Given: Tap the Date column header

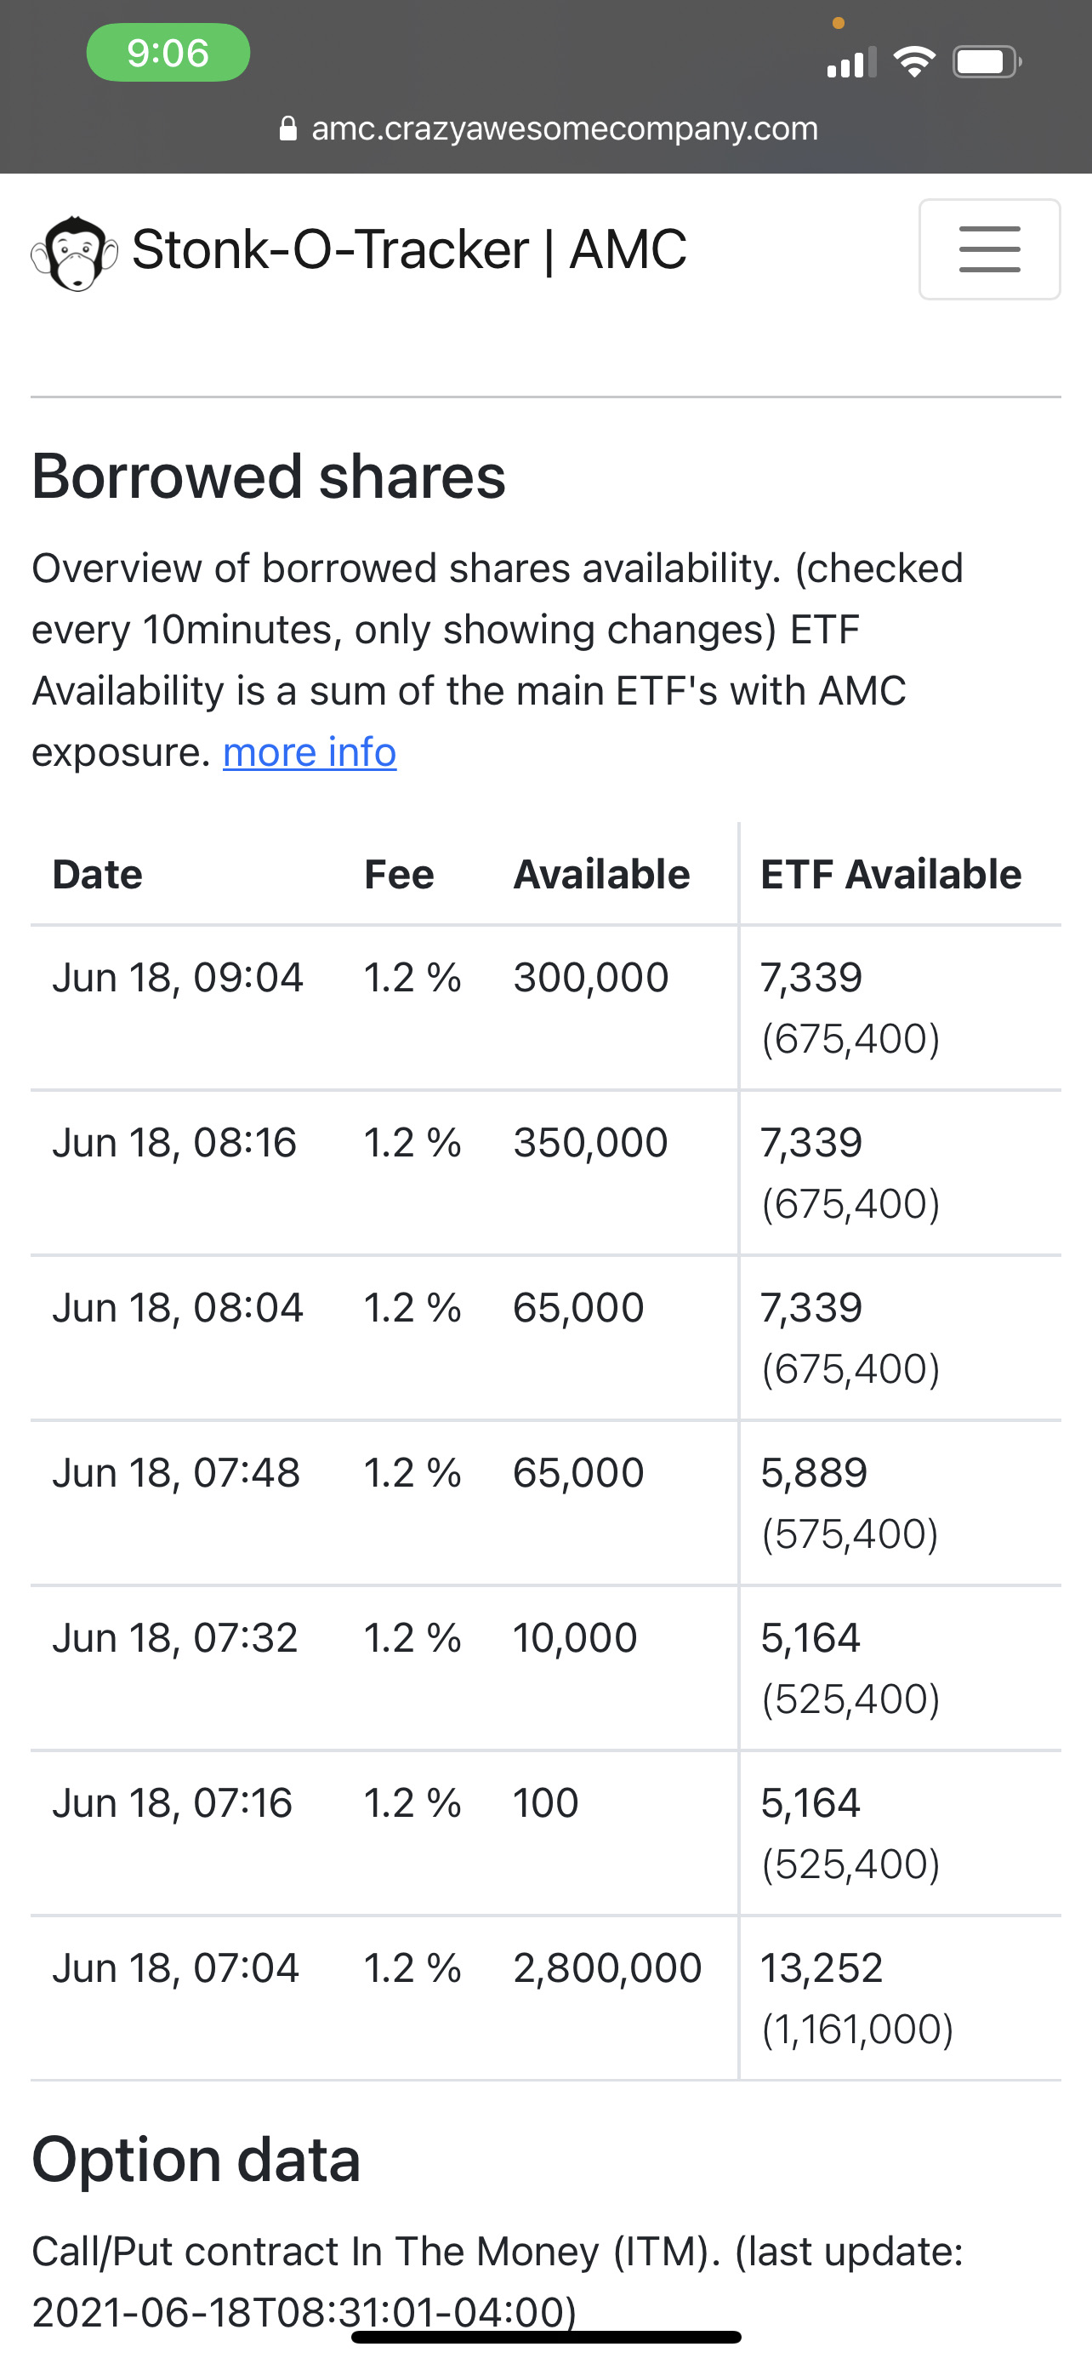Looking at the screenshot, I should click(97, 875).
